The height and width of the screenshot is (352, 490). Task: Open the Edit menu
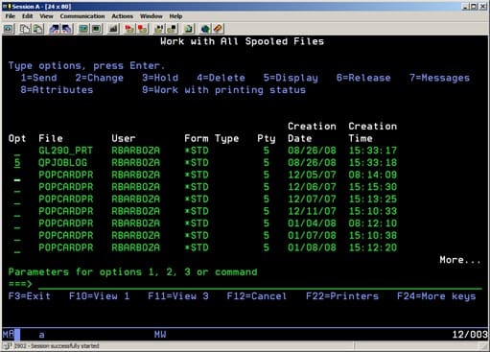click(x=27, y=16)
